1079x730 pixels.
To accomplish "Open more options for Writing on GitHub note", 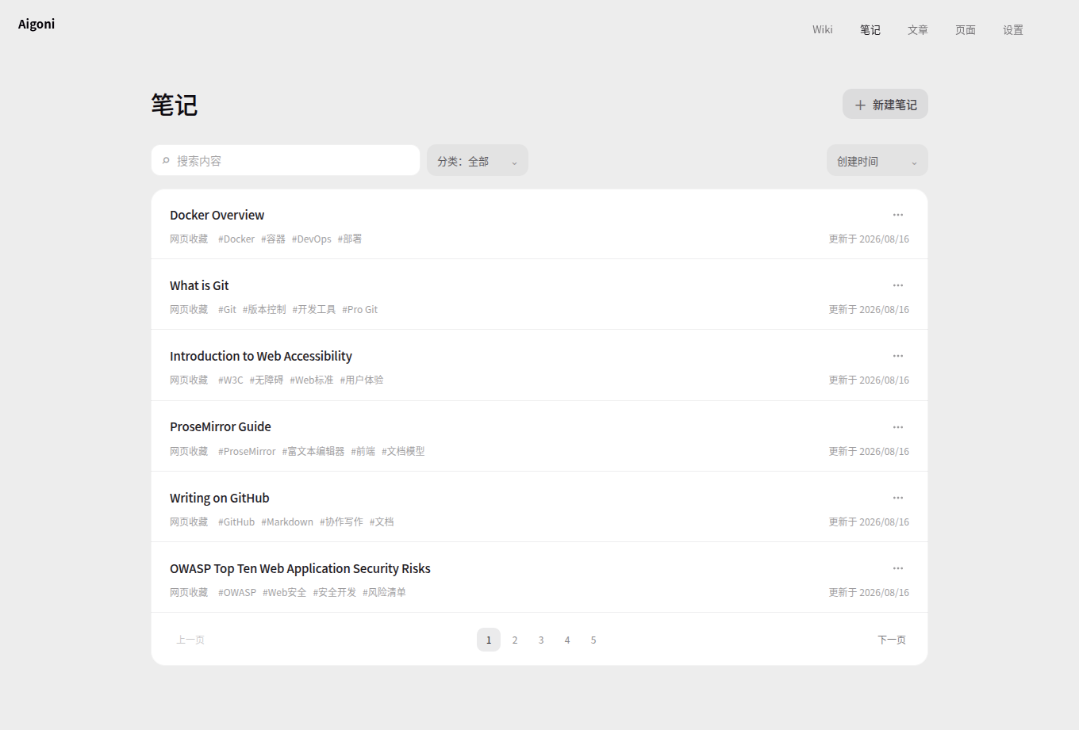I will point(898,498).
